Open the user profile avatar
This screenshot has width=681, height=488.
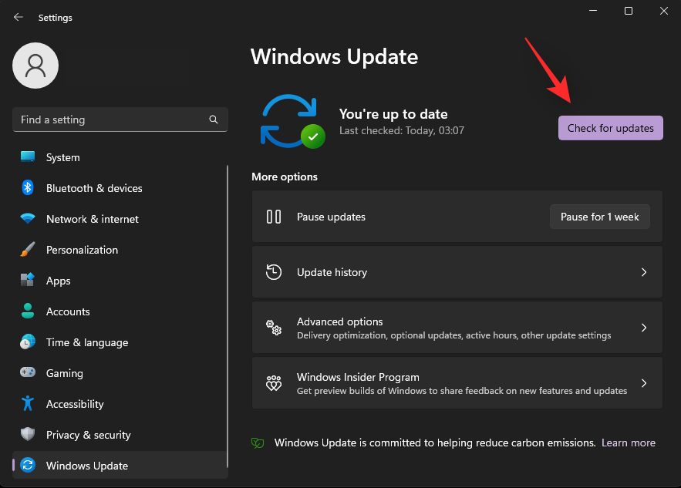click(x=35, y=66)
